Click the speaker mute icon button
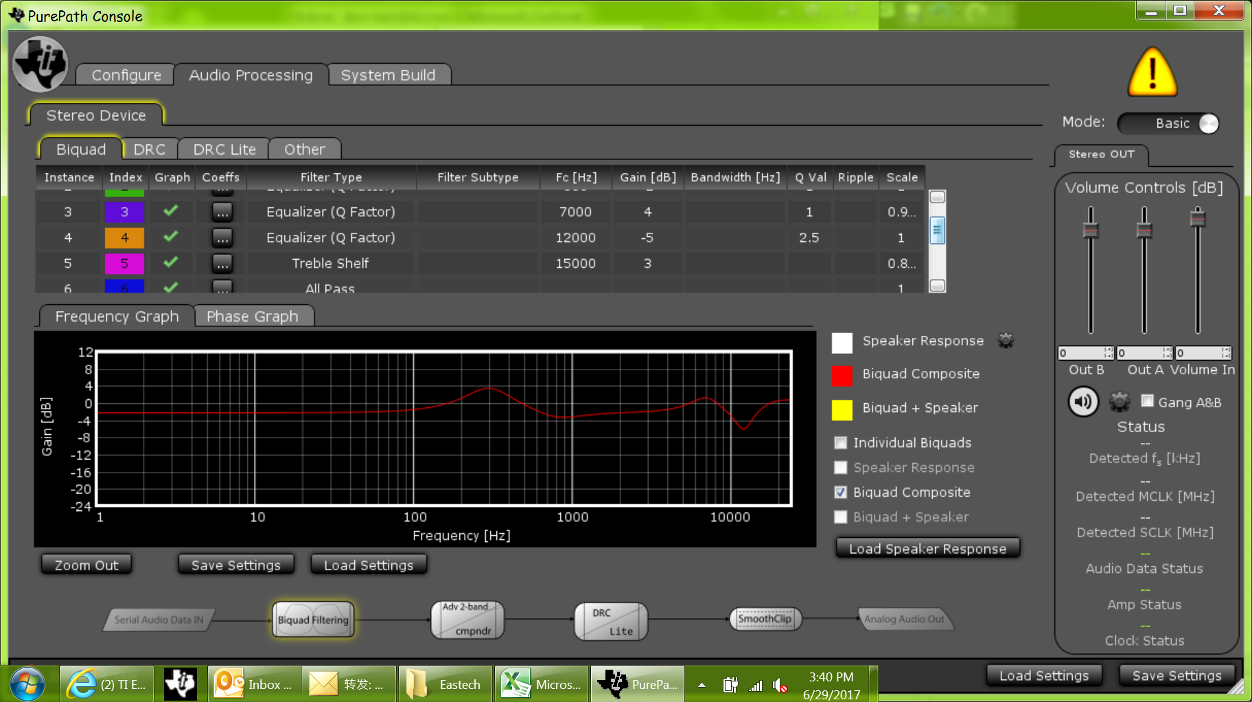1252x702 pixels. (x=1083, y=402)
